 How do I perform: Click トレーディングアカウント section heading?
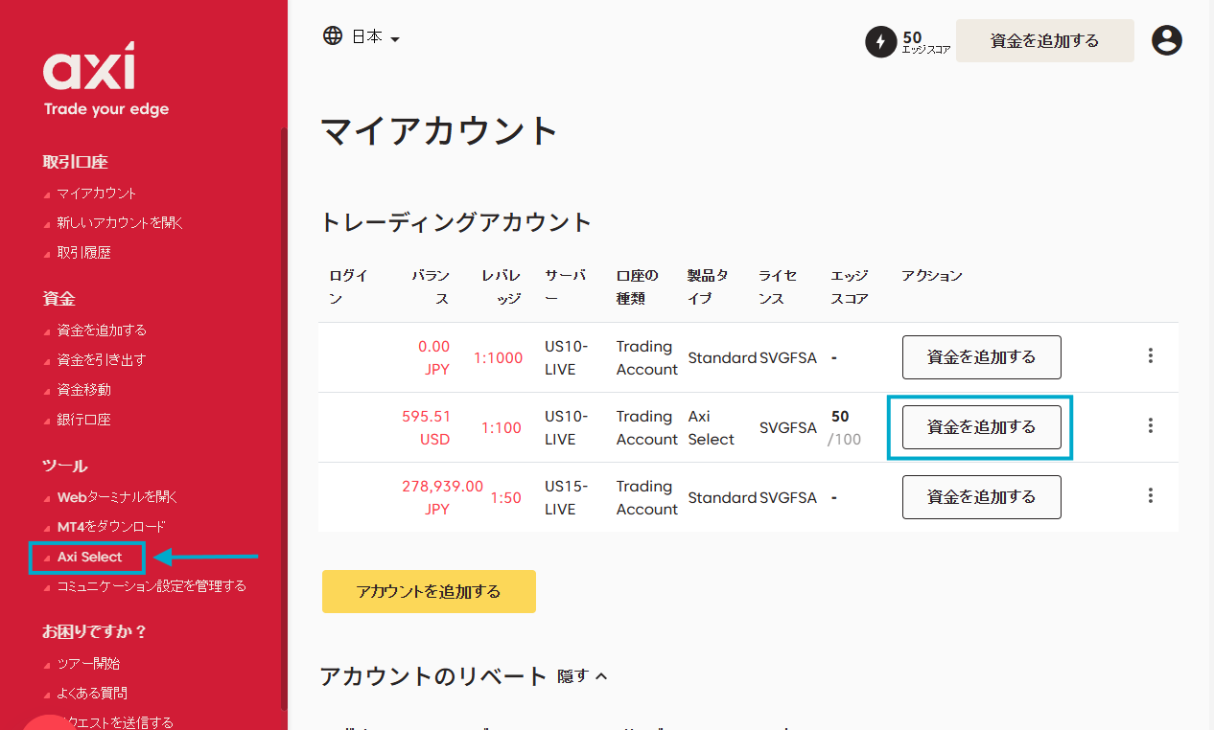(455, 222)
